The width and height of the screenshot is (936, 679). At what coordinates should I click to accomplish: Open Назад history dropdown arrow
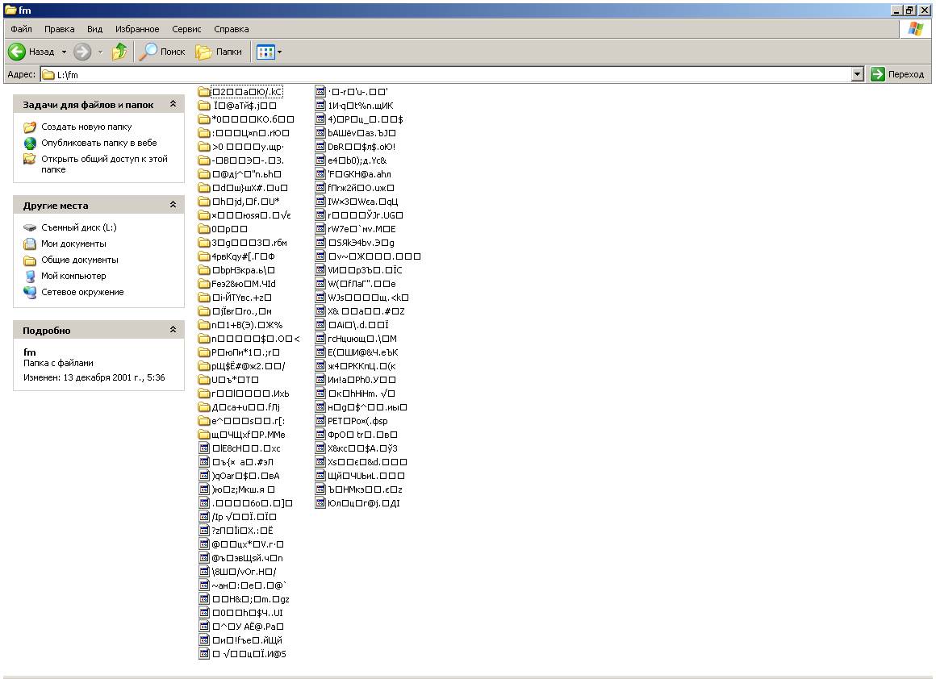click(x=64, y=52)
